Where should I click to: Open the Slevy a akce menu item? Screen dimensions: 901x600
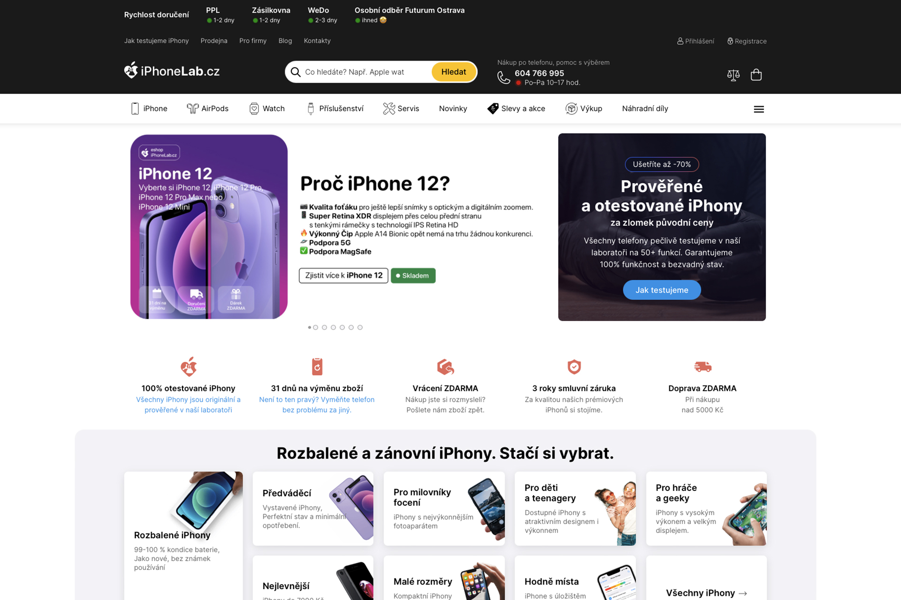pos(516,109)
